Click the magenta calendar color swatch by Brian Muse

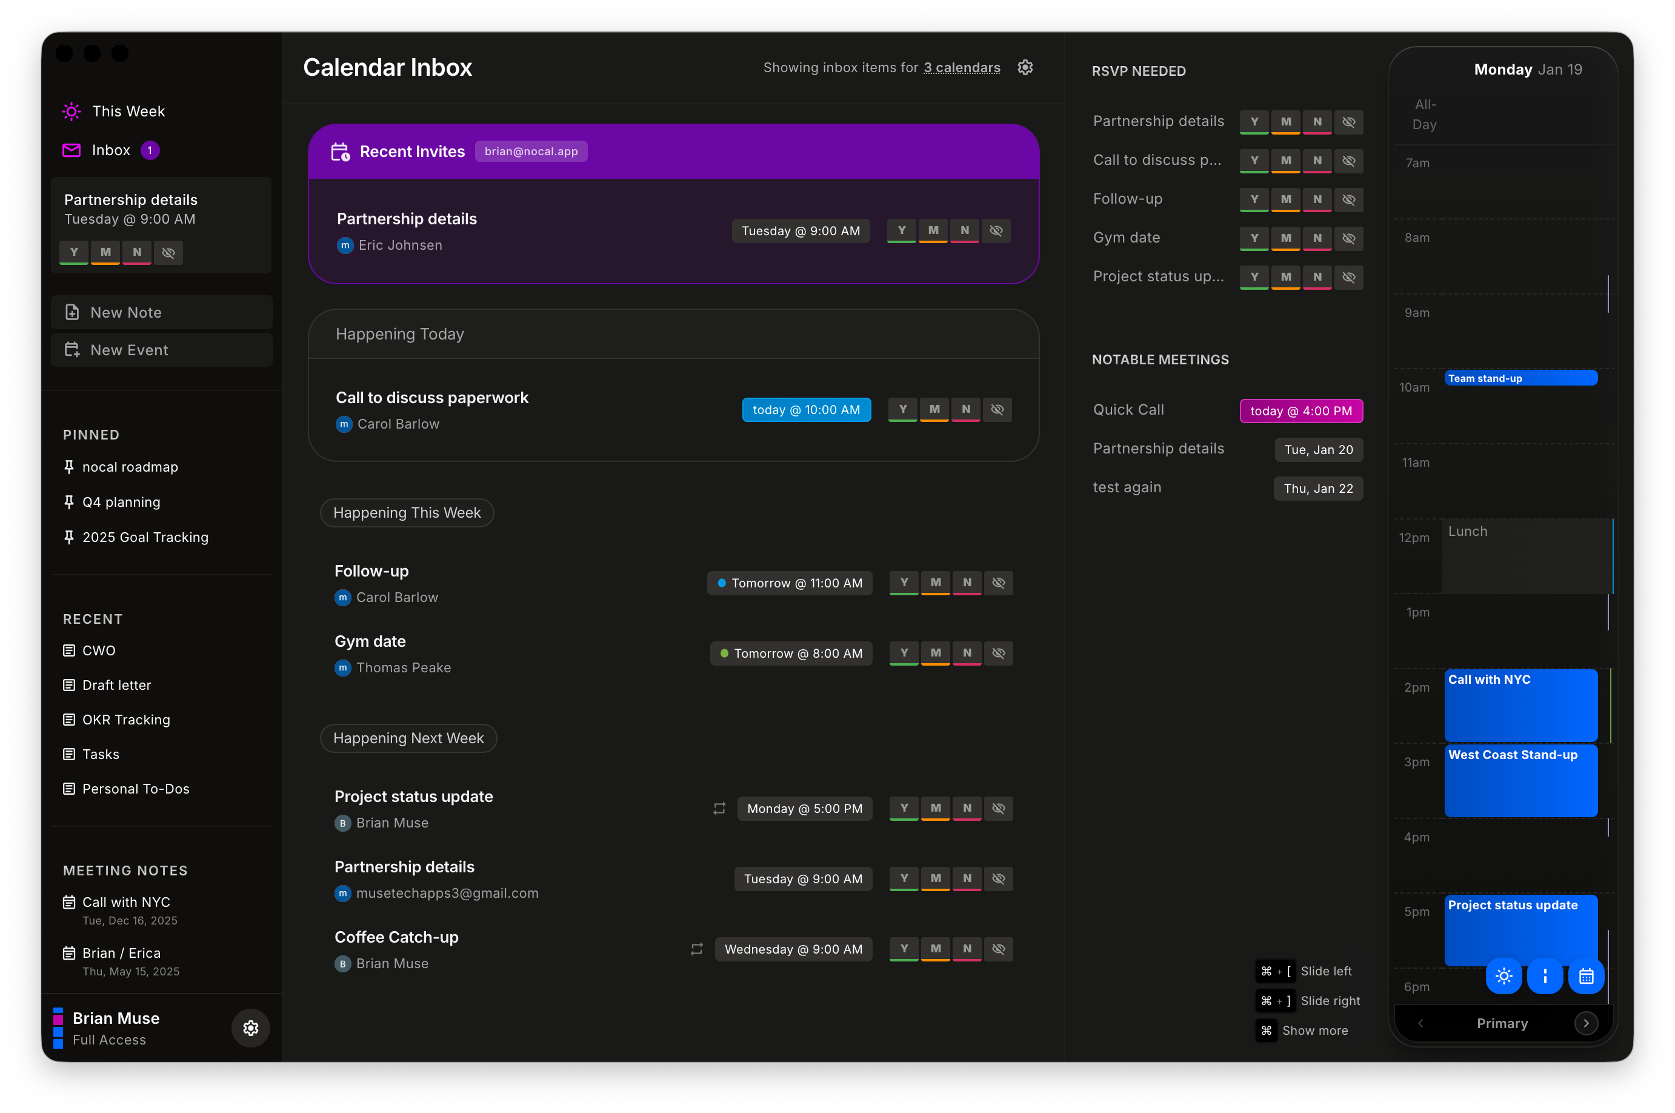[58, 1019]
